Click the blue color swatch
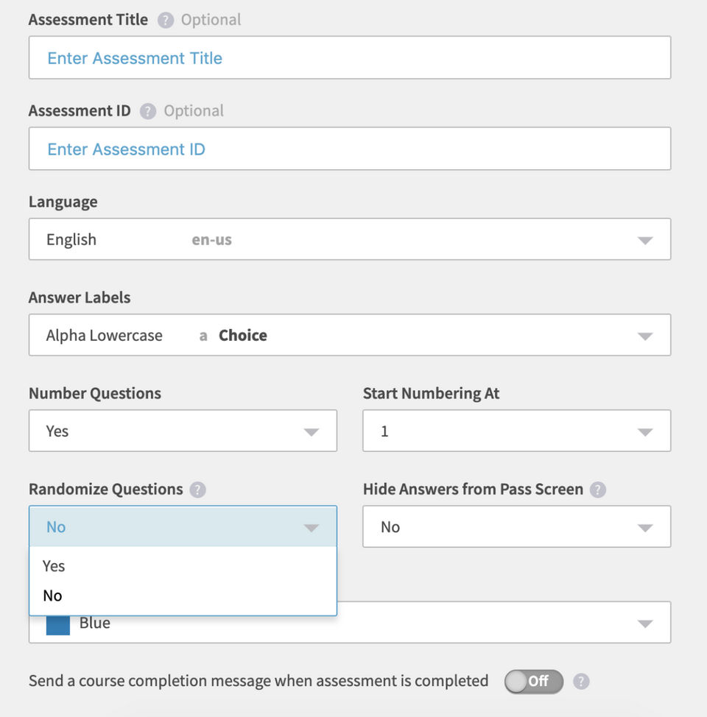 tap(58, 626)
